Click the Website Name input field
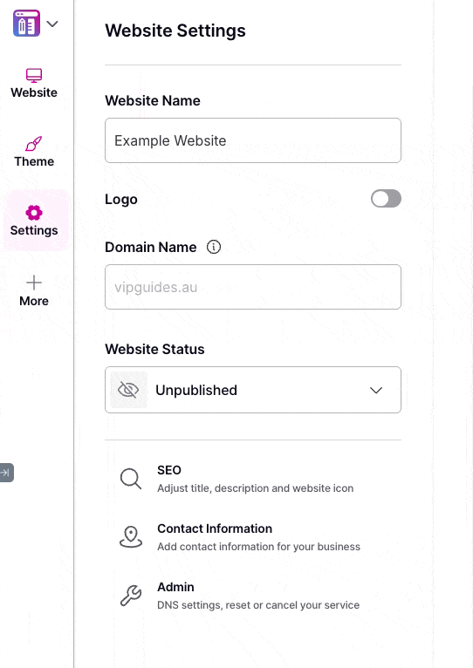 pyautogui.click(x=253, y=140)
